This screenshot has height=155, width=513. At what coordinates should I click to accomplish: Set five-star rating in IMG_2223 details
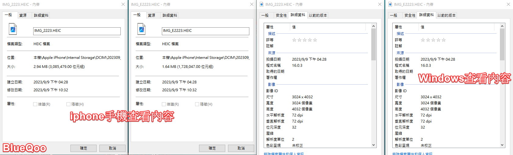tap(315, 40)
